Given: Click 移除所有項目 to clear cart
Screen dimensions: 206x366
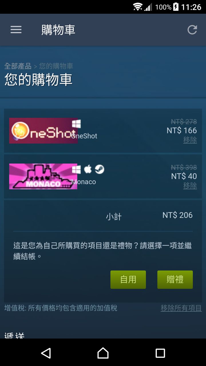Looking at the screenshot, I should [181, 308].
